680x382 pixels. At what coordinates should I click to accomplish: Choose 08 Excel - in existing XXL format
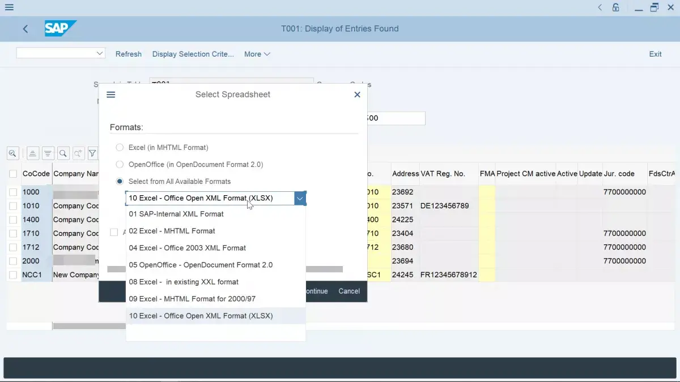215,282
